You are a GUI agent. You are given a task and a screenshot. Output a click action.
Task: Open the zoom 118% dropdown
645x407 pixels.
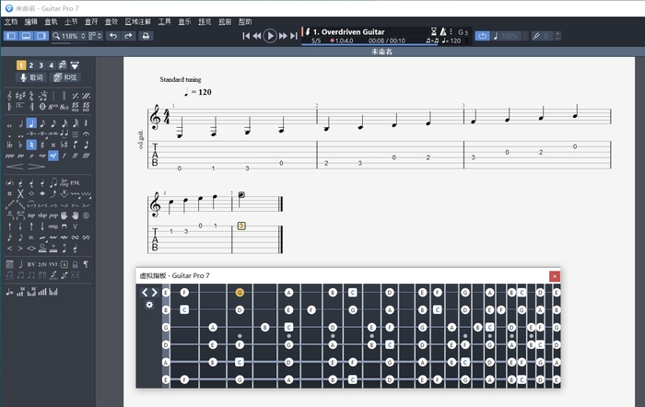coord(73,36)
